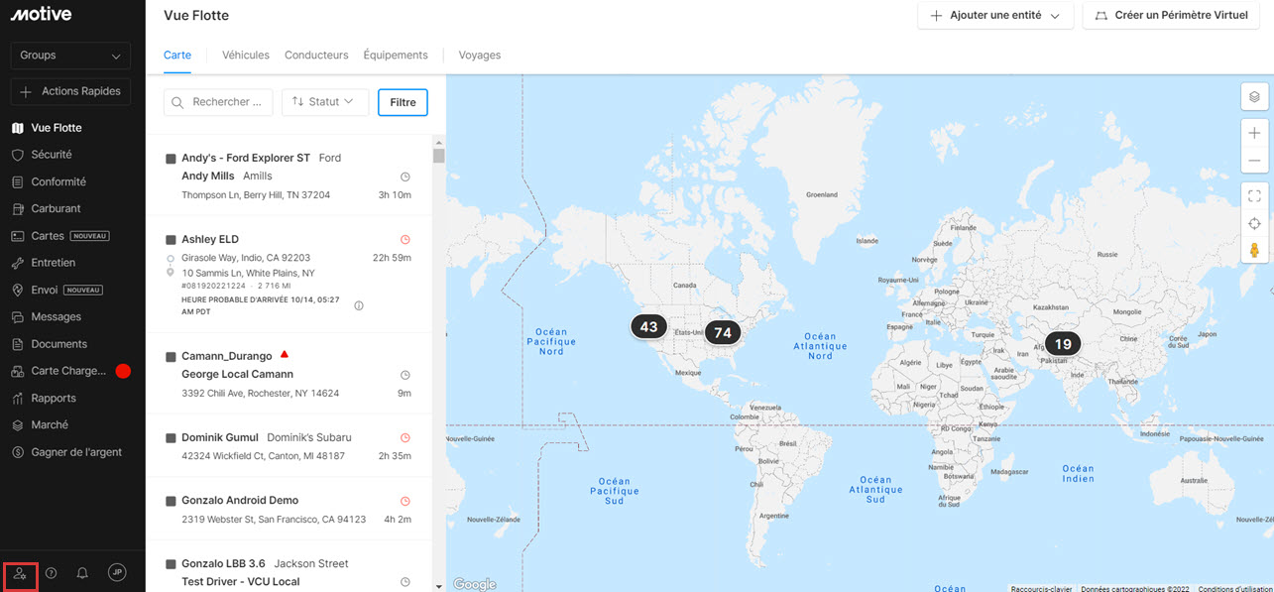Click the Actions Rapides button
This screenshot has height=592, width=1274.
[x=70, y=91]
